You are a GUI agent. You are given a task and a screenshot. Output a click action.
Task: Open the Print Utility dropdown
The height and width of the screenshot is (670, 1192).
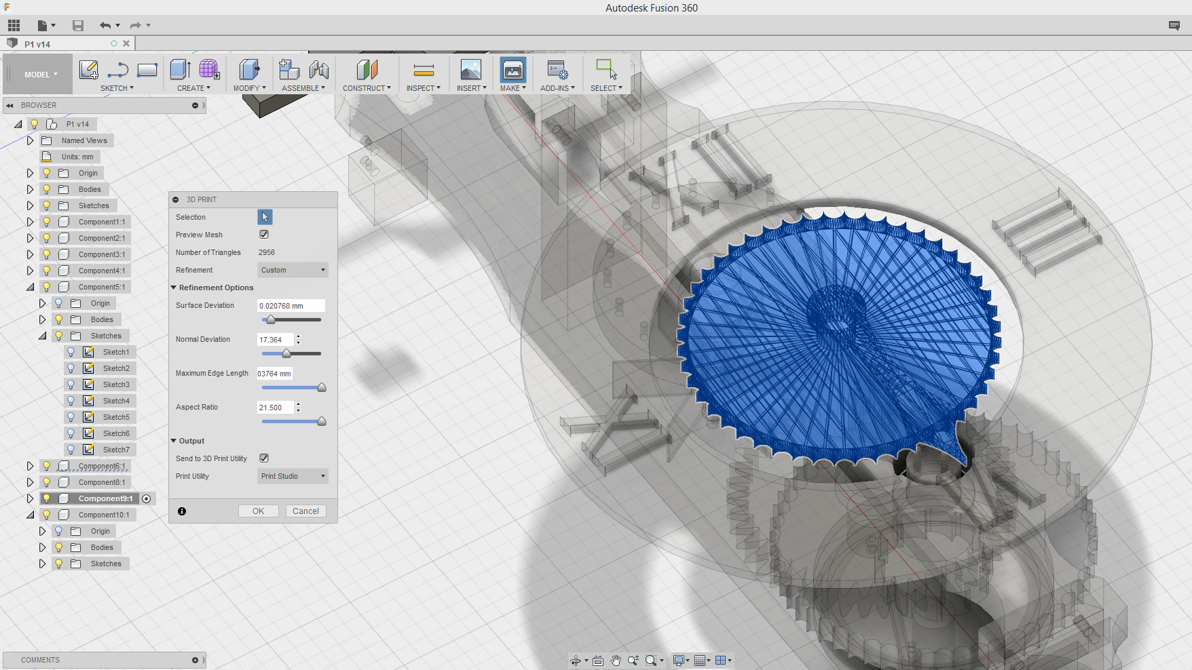click(293, 476)
